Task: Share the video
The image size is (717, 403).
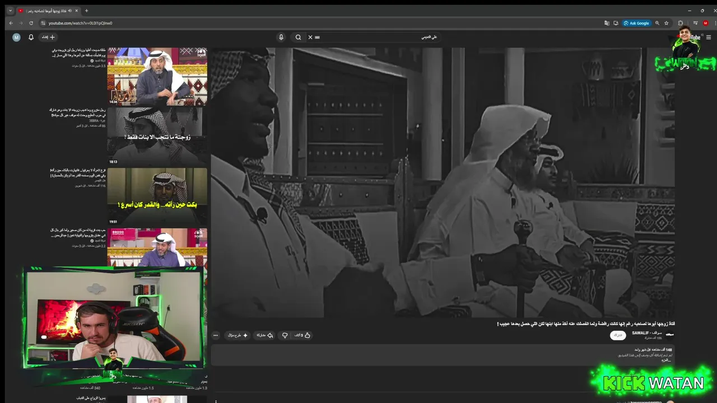Action: [x=265, y=335]
